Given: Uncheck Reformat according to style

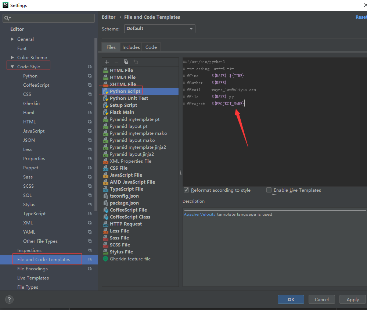Looking at the screenshot, I should 187,190.
